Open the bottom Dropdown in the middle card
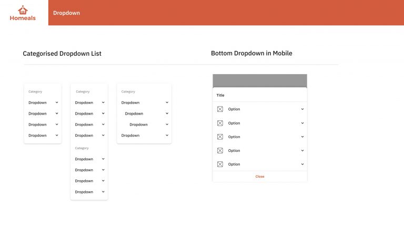This screenshot has height=227, width=404. click(89, 192)
